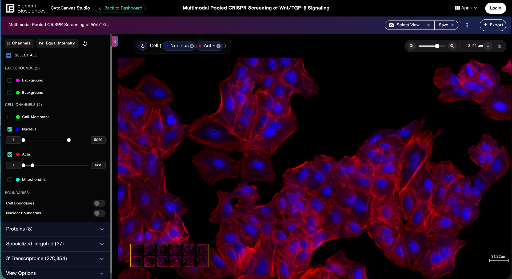This screenshot has width=512, height=279.
Task: Expand the View Options section
Action: tap(55, 273)
